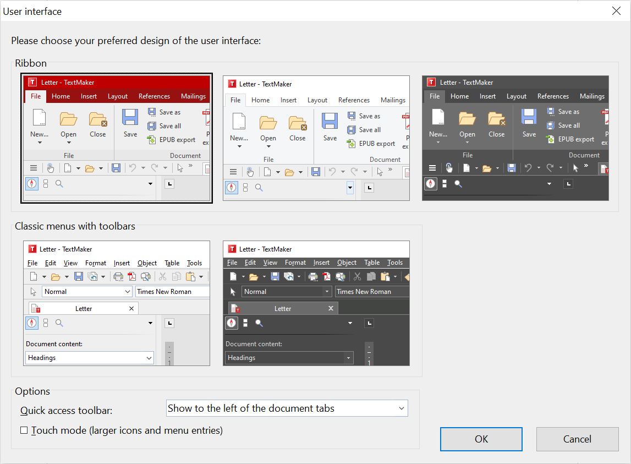Click Close folder icon in red ribbon preview
631x464 pixels.
click(98, 119)
